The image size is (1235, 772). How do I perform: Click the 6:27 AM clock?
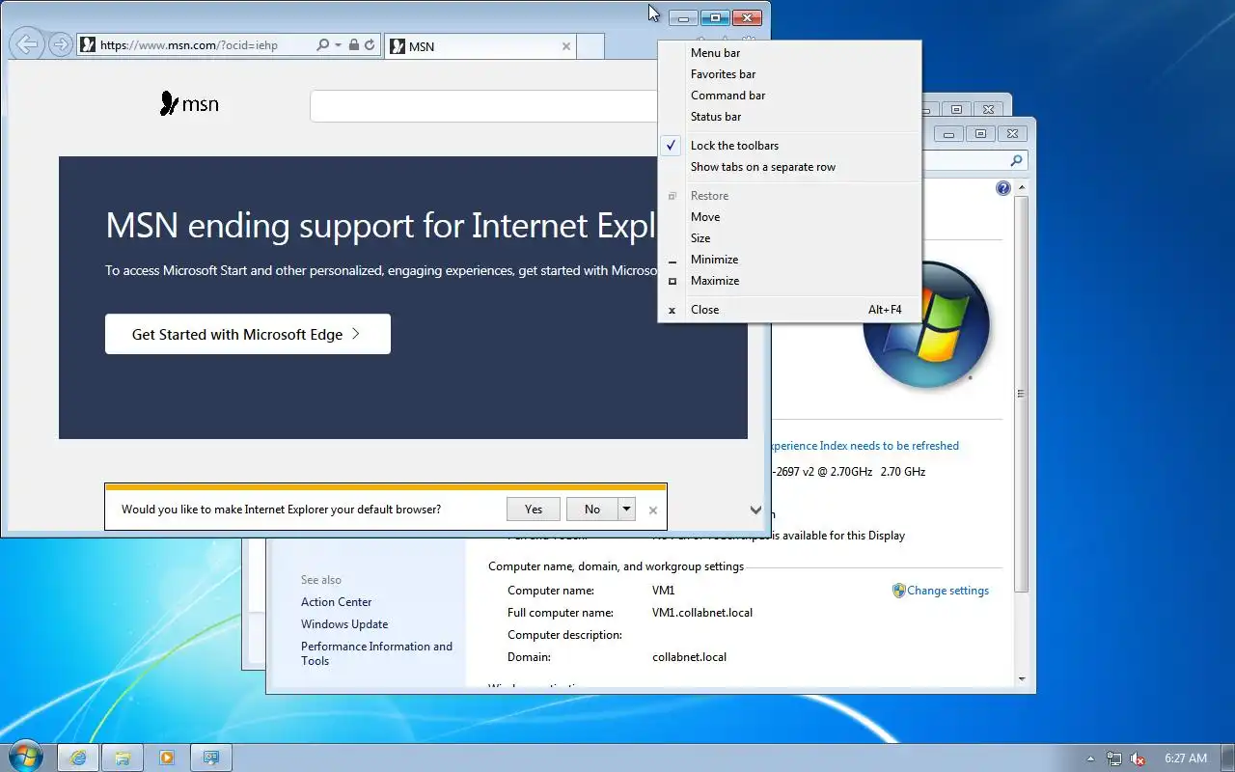tap(1186, 758)
